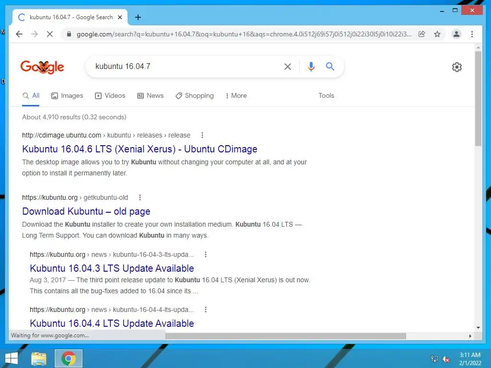Open the Windows Start menu
Image resolution: width=491 pixels, height=368 pixels.
tap(12, 358)
